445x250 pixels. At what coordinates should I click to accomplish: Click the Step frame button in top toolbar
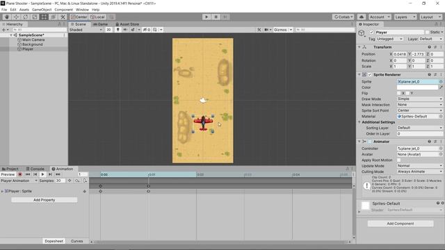point(225,17)
